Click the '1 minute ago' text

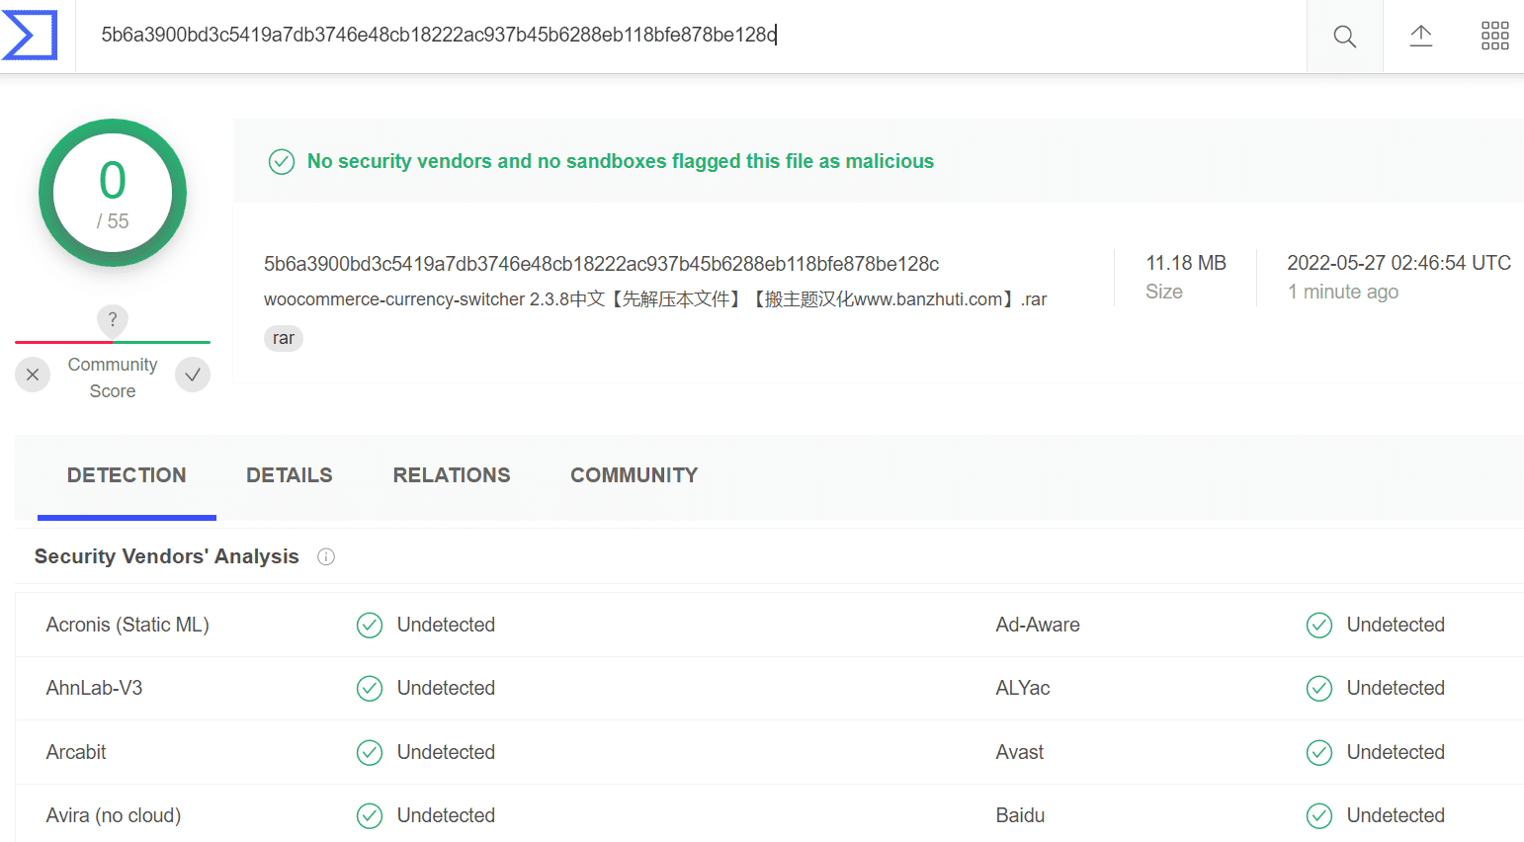pyautogui.click(x=1343, y=292)
